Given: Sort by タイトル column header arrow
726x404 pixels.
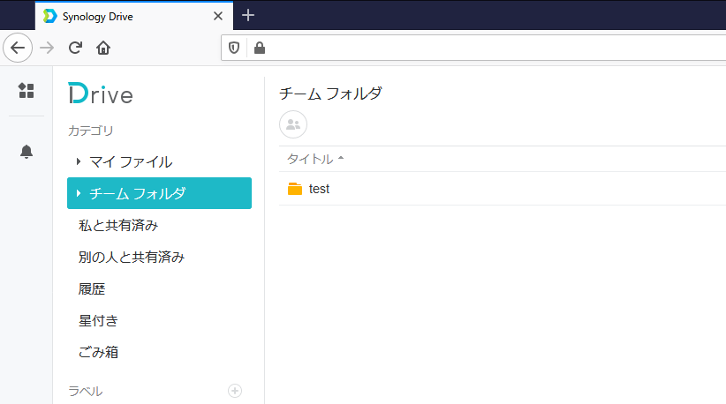Looking at the screenshot, I should (341, 158).
